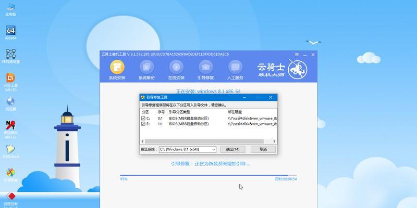Toggle the C: partition checkbox

[143, 118]
